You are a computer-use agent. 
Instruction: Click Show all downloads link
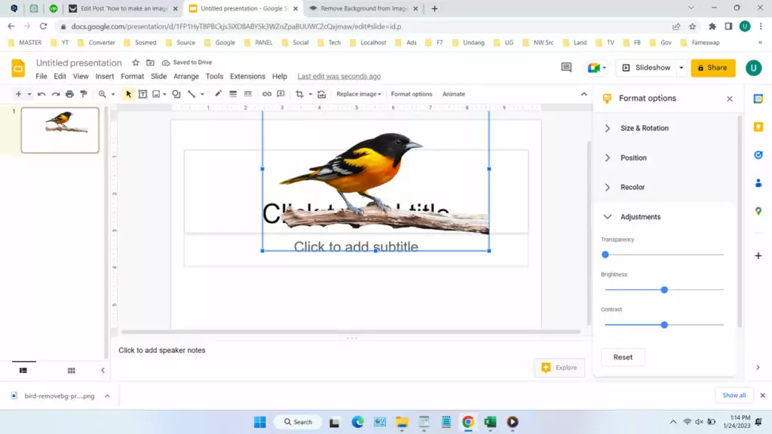tap(734, 395)
